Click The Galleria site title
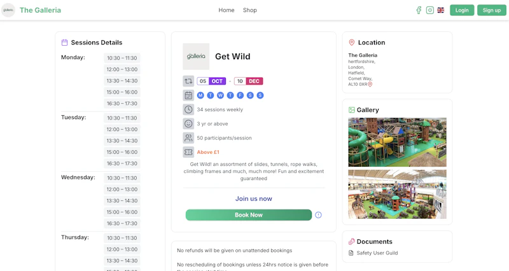Image resolution: width=509 pixels, height=271 pixels. [40, 10]
